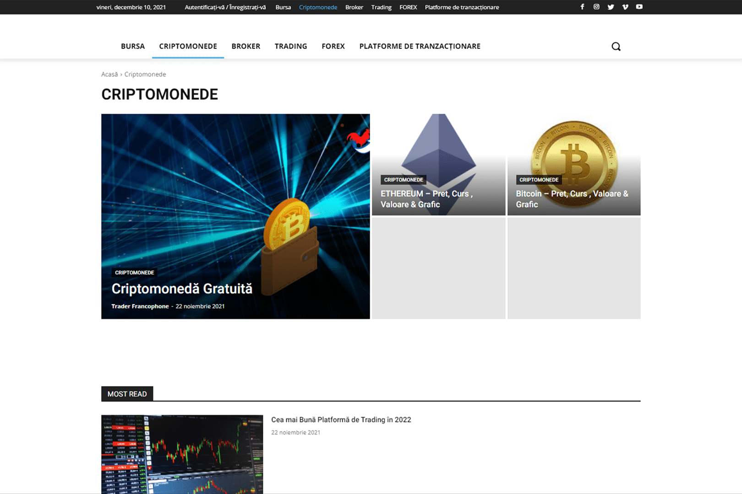Open Cea mai Bună Platformă de Trading article

coord(341,419)
